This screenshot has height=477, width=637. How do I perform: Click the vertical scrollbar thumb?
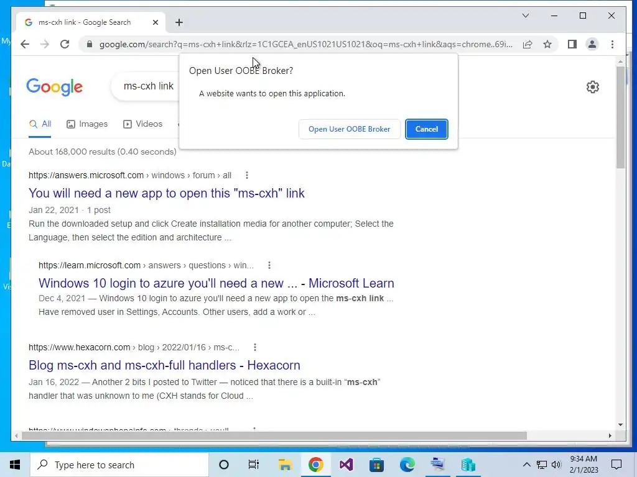(x=620, y=117)
